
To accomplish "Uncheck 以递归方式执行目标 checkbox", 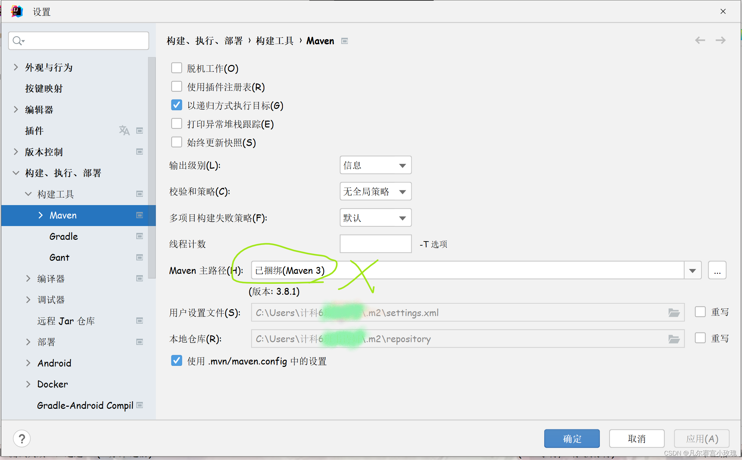I will pos(176,105).
